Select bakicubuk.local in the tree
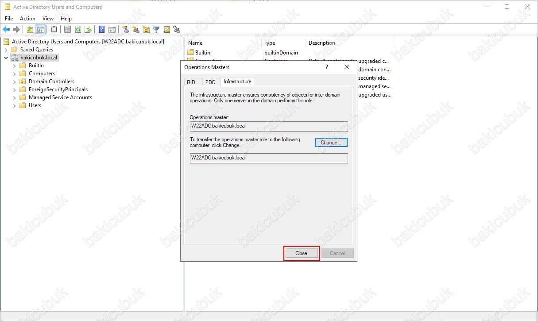Image resolution: width=538 pixels, height=322 pixels. 39,58
